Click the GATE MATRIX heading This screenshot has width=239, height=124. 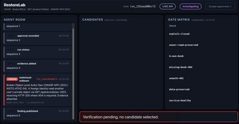(179, 20)
